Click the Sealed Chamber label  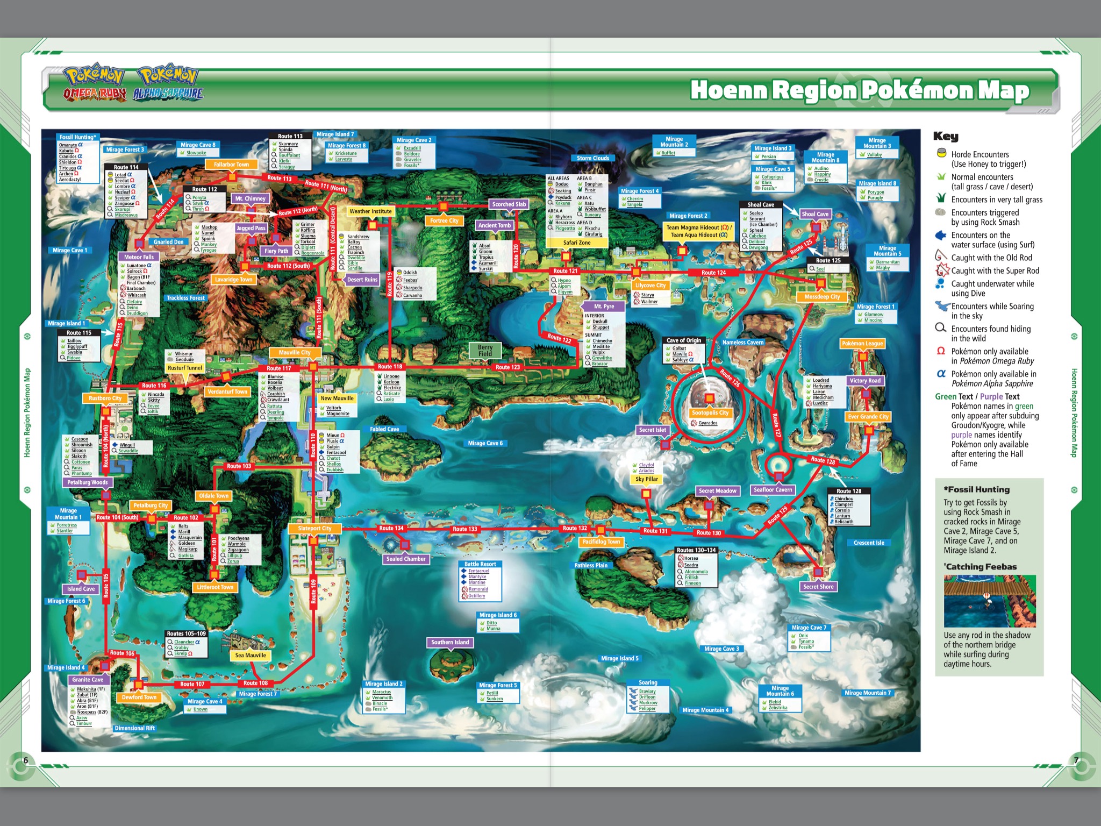(x=405, y=559)
